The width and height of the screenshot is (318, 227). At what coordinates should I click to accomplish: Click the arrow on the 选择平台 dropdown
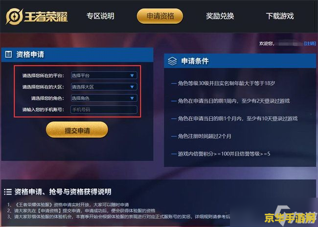click(x=132, y=76)
